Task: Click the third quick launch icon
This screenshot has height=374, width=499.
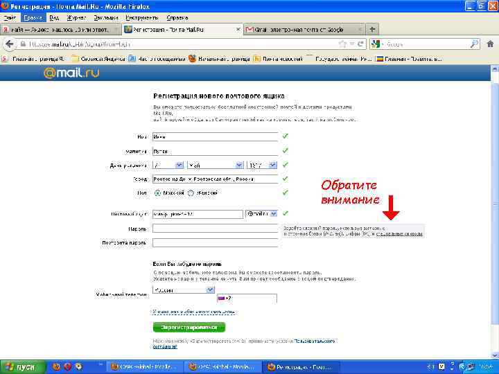Action: (x=78, y=366)
